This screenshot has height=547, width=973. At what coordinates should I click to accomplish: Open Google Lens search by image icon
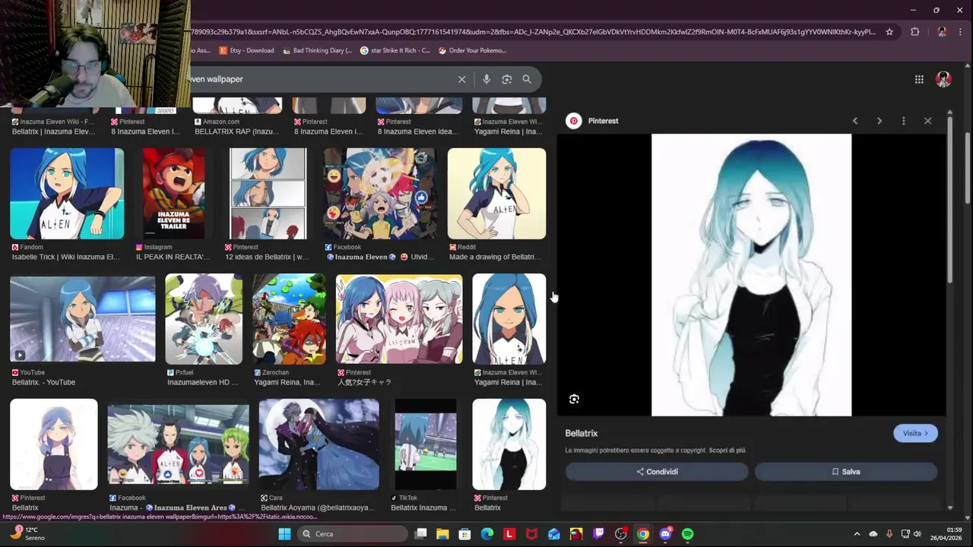(x=507, y=79)
